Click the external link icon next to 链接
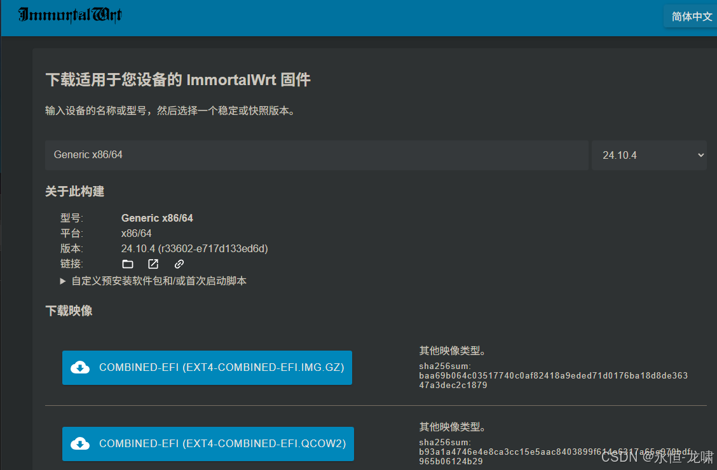Image resolution: width=717 pixels, height=470 pixels. click(153, 264)
